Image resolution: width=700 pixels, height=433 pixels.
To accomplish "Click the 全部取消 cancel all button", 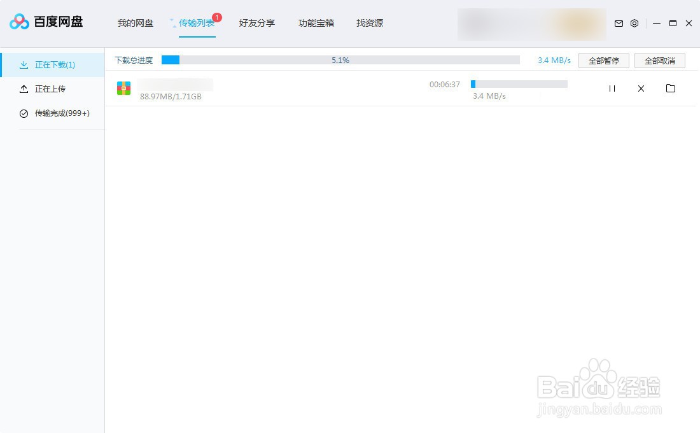I will (x=659, y=60).
